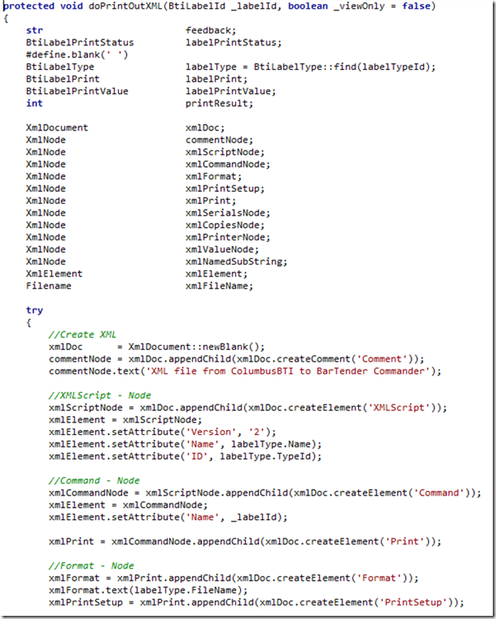Click the '//Create XML' comment
The height and width of the screenshot is (619, 496).
pos(82,335)
